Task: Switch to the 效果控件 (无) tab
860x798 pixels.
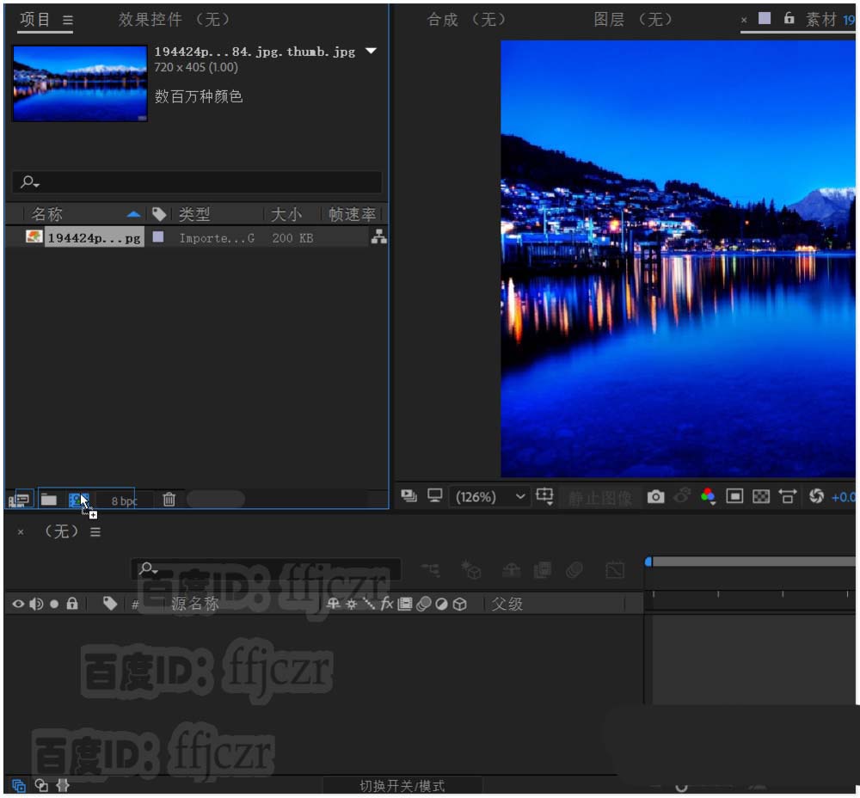Action: pyautogui.click(x=175, y=20)
